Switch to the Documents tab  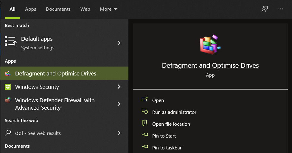(x=58, y=9)
